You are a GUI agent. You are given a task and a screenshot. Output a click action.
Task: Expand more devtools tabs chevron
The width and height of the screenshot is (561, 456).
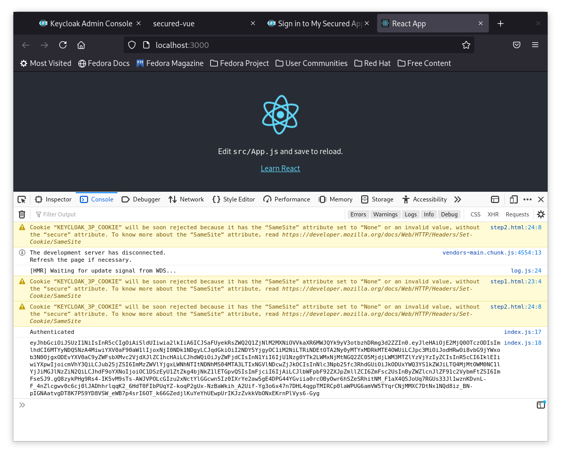tap(457, 200)
